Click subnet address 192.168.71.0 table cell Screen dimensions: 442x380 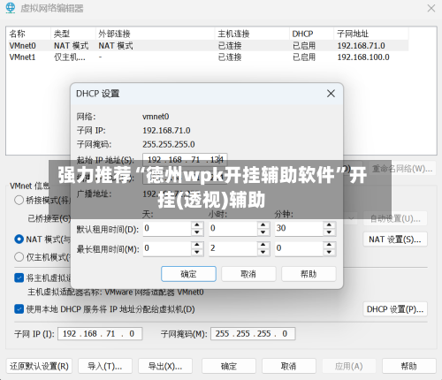[361, 46]
